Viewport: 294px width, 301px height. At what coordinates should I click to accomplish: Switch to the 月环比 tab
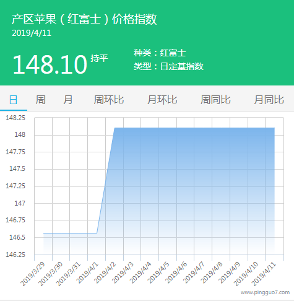coord(162,100)
